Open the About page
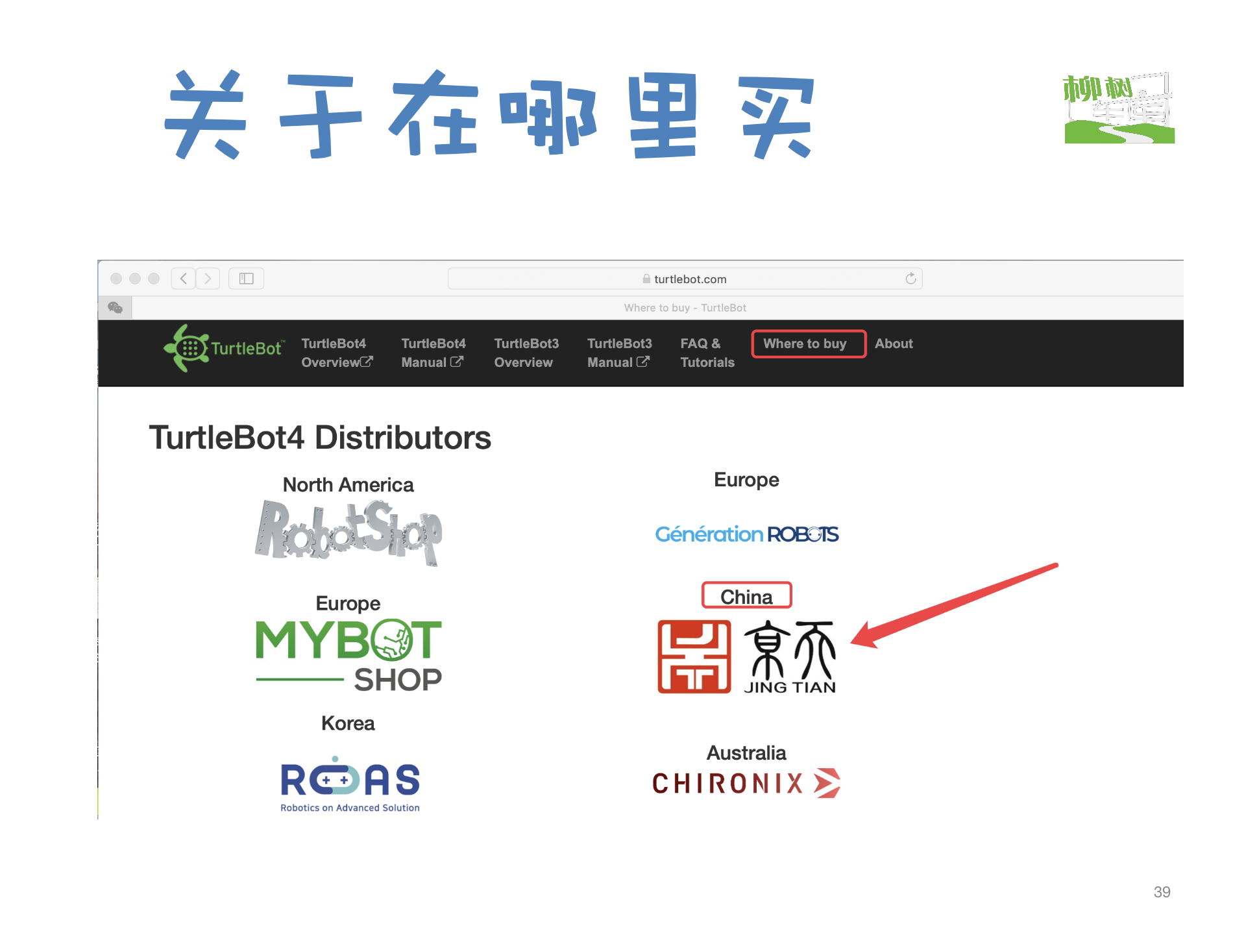This screenshot has width=1246, height=935. click(894, 343)
